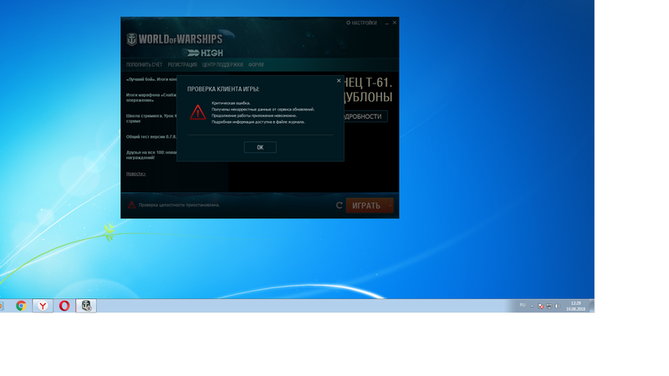Show hidden tray icons arrow
This screenshot has width=669, height=376.
pos(532,306)
